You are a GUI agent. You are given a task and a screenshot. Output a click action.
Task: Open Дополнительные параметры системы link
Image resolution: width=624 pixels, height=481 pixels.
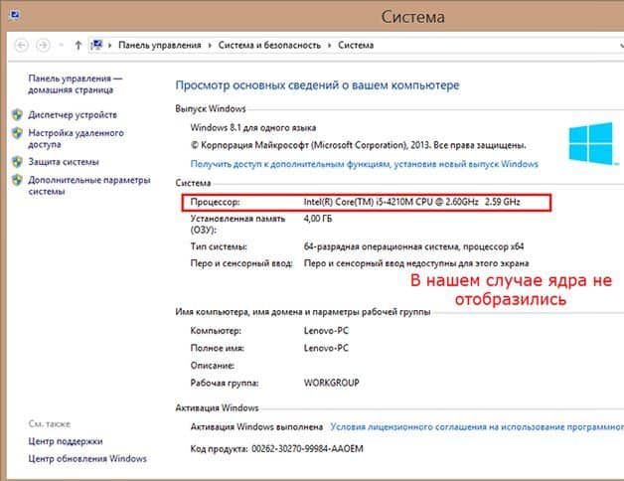tap(89, 186)
